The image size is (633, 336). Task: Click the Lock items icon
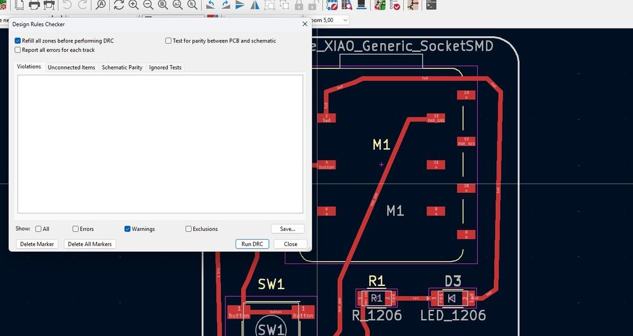coord(299,5)
